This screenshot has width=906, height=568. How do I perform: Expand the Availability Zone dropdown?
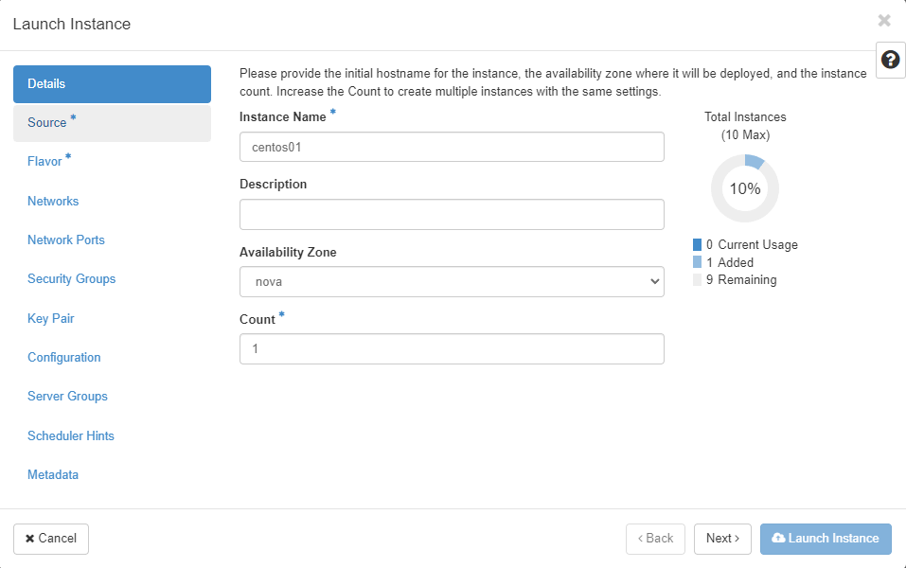(452, 281)
